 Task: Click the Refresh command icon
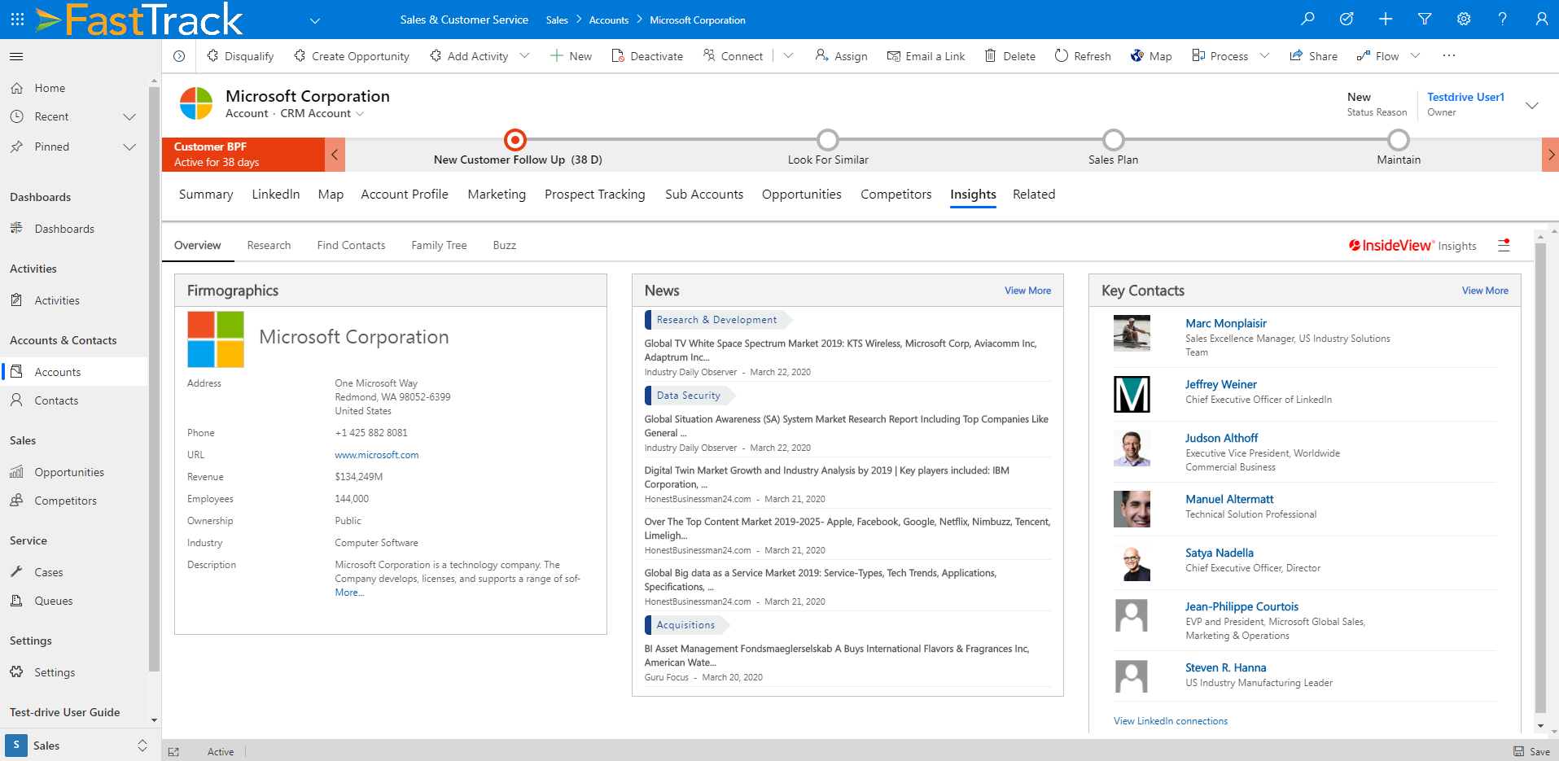tap(1062, 55)
